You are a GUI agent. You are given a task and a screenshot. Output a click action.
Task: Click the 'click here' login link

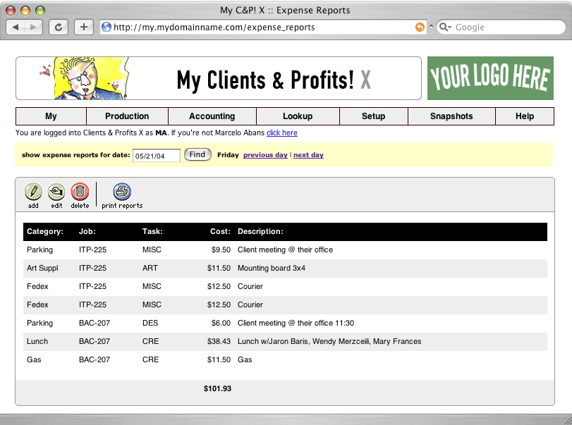[x=281, y=133]
